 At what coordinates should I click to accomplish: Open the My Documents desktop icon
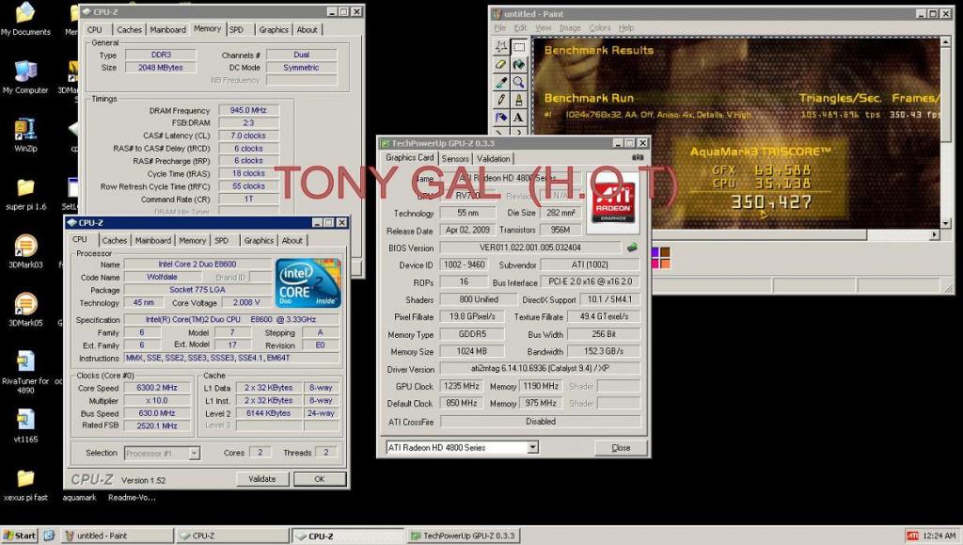tap(25, 19)
